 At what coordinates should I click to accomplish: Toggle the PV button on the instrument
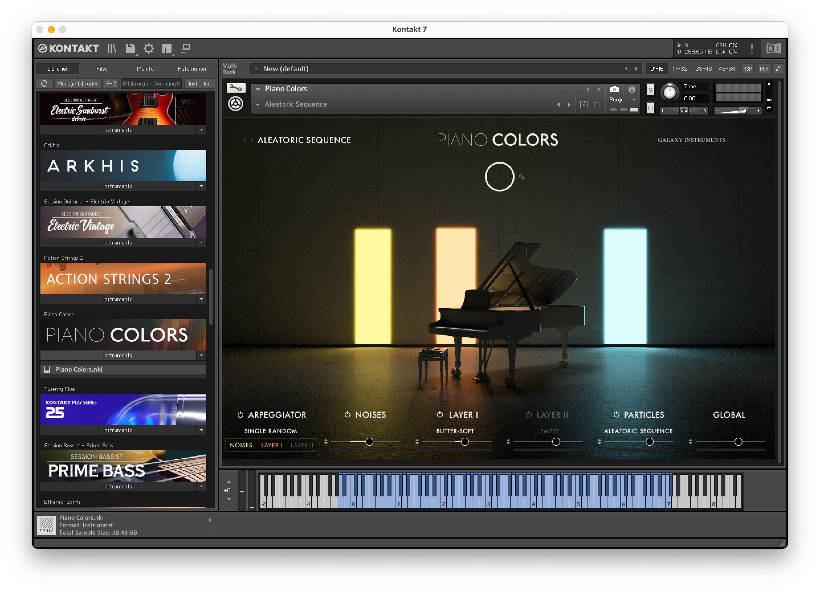(x=769, y=108)
